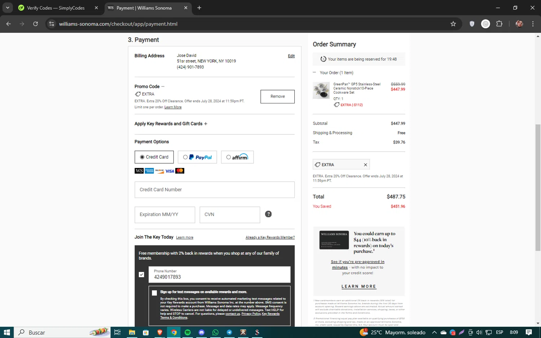This screenshot has width=541, height=338.
Task: Reload the payment page
Action: point(35,24)
